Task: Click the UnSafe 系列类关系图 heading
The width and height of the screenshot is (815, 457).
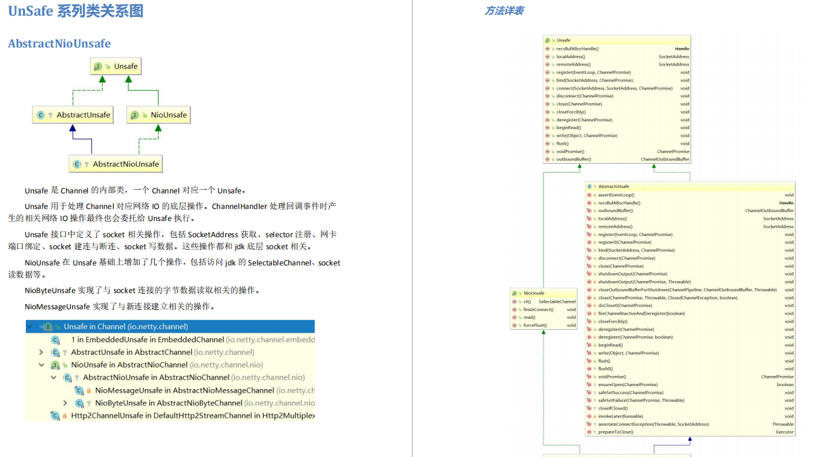Action: 76,11
